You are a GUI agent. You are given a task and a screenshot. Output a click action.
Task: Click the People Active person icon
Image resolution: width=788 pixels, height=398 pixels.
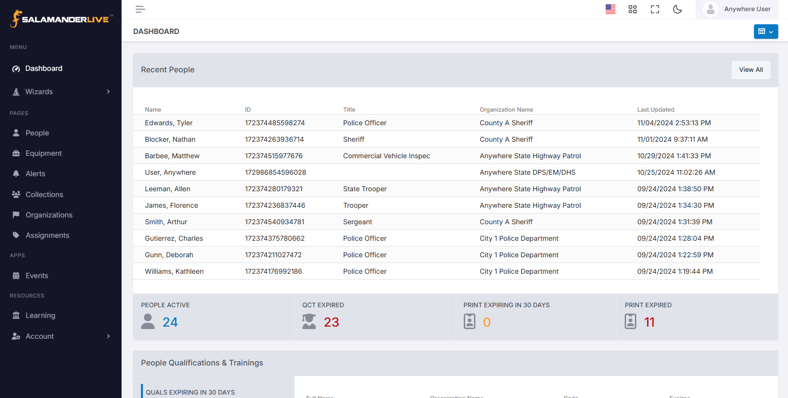pyautogui.click(x=148, y=321)
